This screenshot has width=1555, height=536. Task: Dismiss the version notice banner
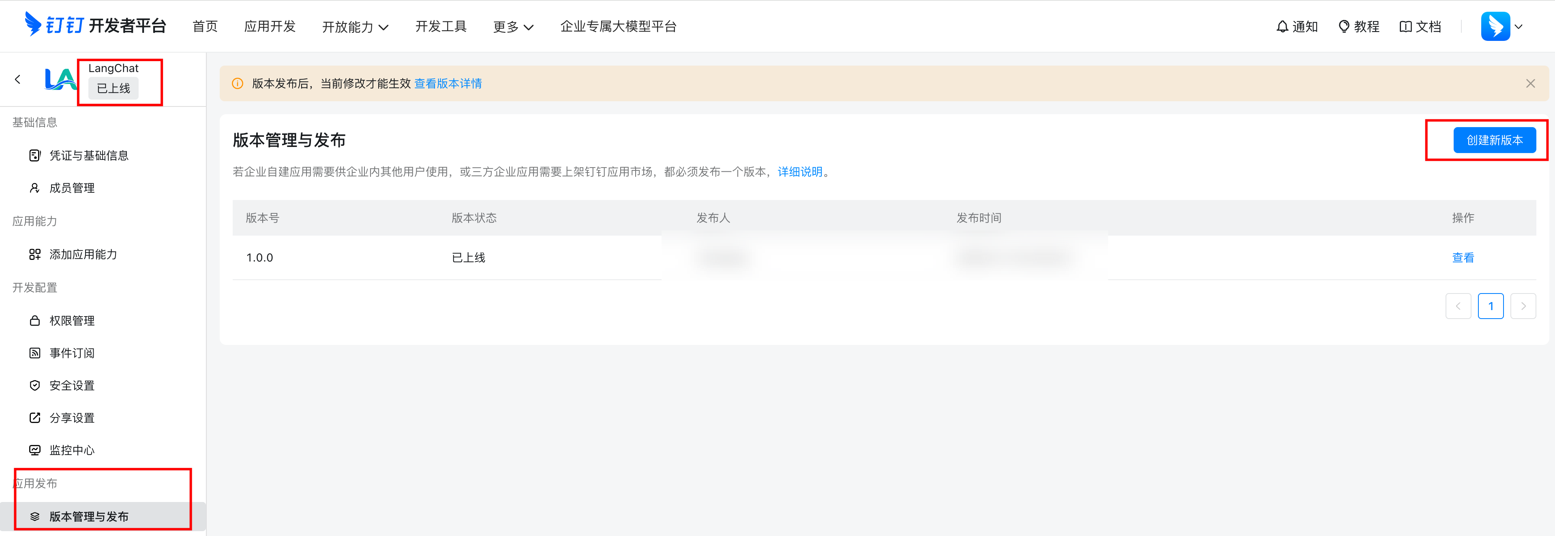tap(1529, 83)
